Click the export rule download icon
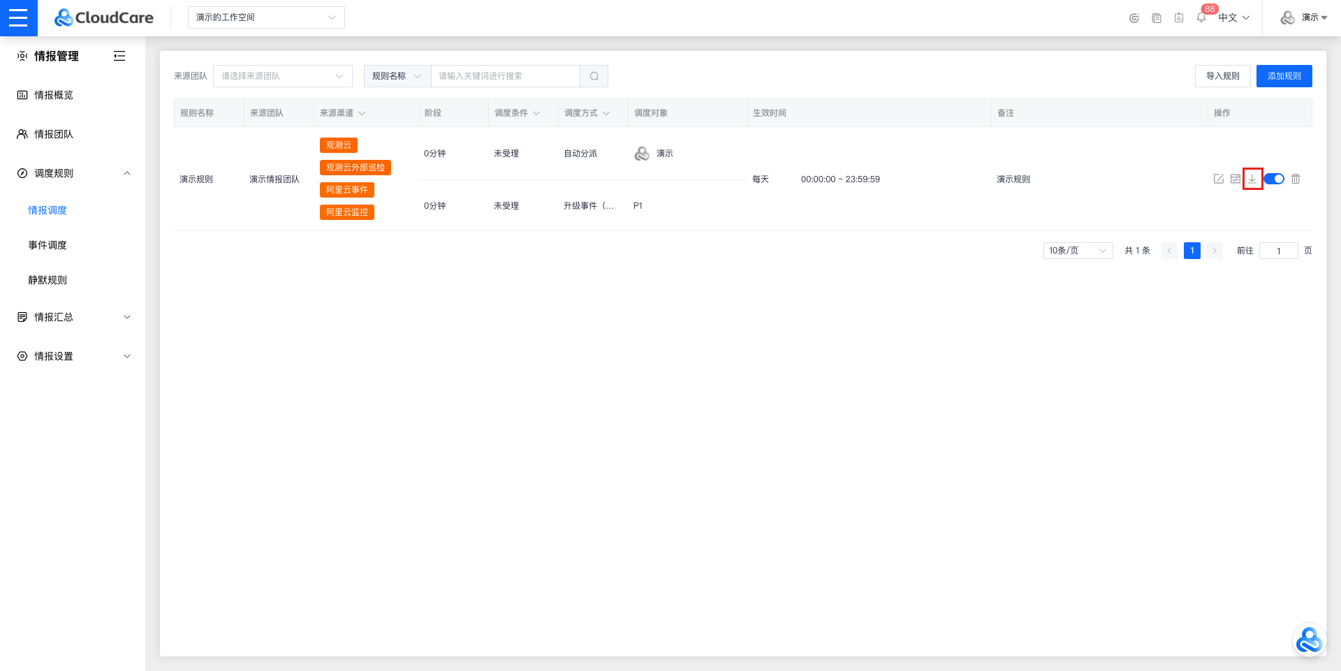 (x=1252, y=179)
